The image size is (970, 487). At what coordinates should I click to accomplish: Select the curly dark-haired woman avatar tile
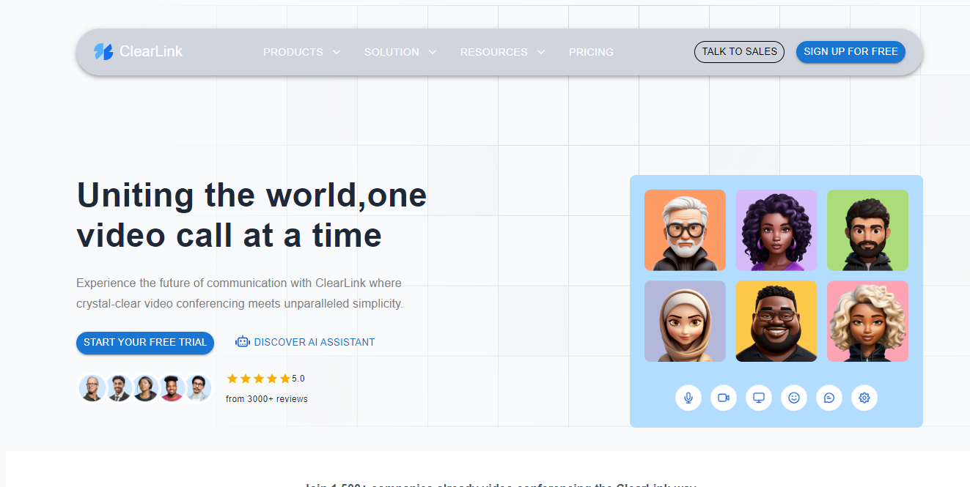coord(776,231)
